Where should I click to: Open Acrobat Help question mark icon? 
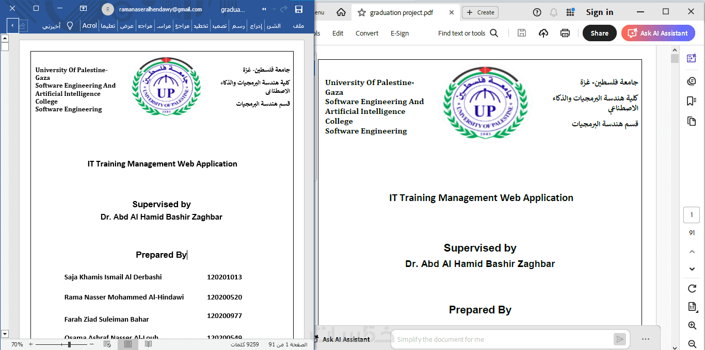pos(537,12)
